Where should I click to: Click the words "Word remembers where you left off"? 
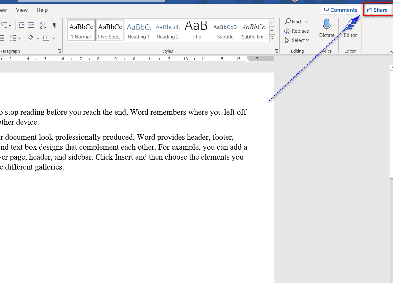click(188, 112)
